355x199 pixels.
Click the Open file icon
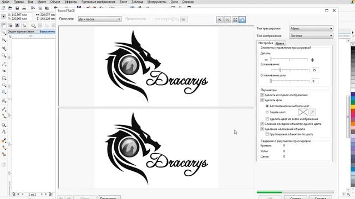click(x=10, y=8)
